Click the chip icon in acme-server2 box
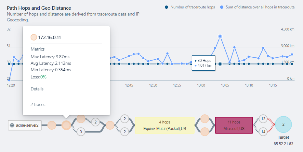 tap(12, 125)
